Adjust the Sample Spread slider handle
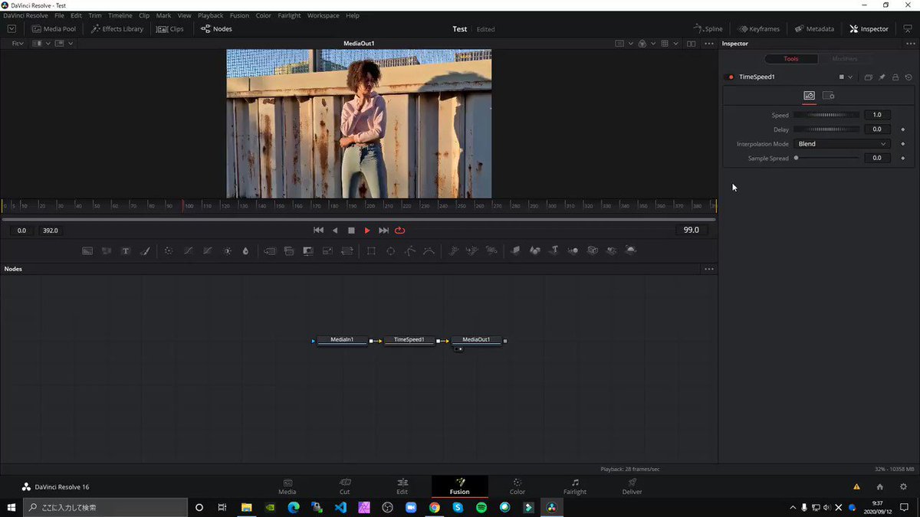The image size is (920, 517). tap(796, 158)
